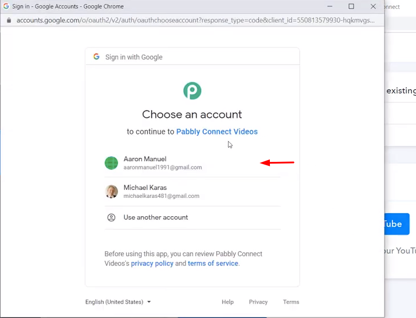Minimize the Google sign-in popup window
416x318 pixels.
[330, 6]
